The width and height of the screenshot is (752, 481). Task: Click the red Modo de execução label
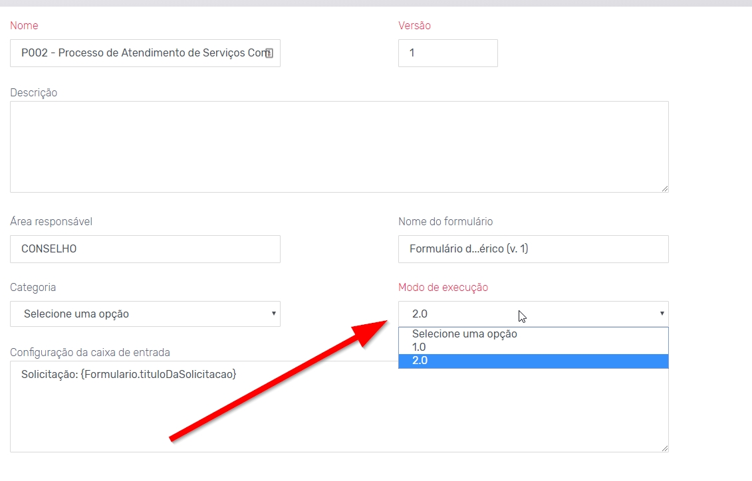443,288
